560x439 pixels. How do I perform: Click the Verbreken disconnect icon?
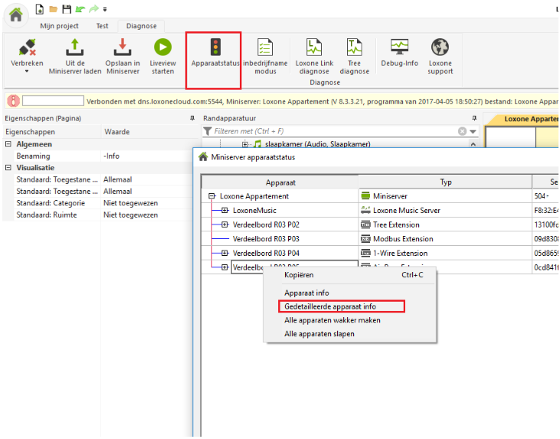pyautogui.click(x=27, y=48)
